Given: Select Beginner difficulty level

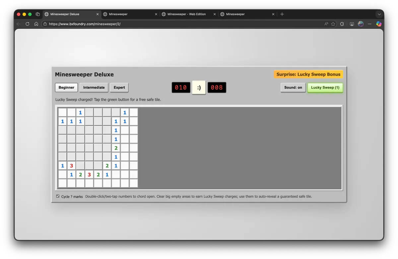Looking at the screenshot, I should coord(66,88).
